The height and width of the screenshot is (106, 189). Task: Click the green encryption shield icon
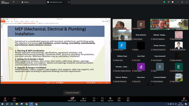(164, 2)
